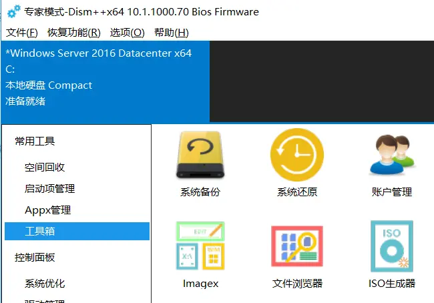Screen dimensions: 434x303
Task: Click the 准备就绪 status text
Action: point(25,101)
